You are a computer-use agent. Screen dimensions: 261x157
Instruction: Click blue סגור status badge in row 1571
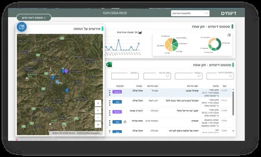[117, 102]
